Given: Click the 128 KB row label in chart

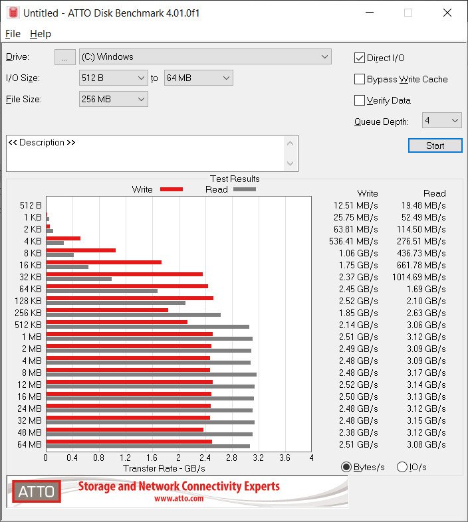Looking at the screenshot, I should (x=28, y=301).
